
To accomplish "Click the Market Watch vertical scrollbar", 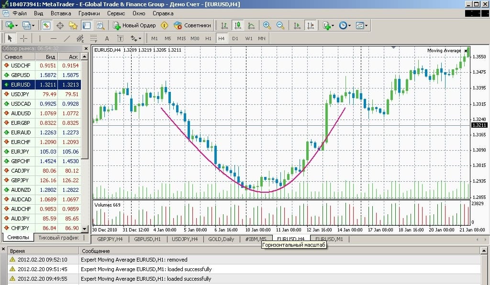I will (85, 143).
